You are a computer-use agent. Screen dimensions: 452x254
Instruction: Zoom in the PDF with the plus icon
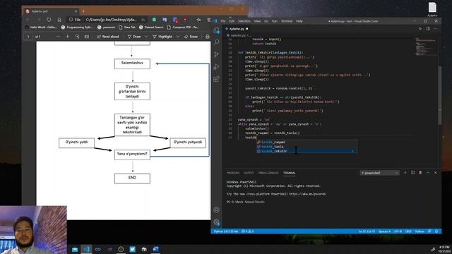coord(68,37)
